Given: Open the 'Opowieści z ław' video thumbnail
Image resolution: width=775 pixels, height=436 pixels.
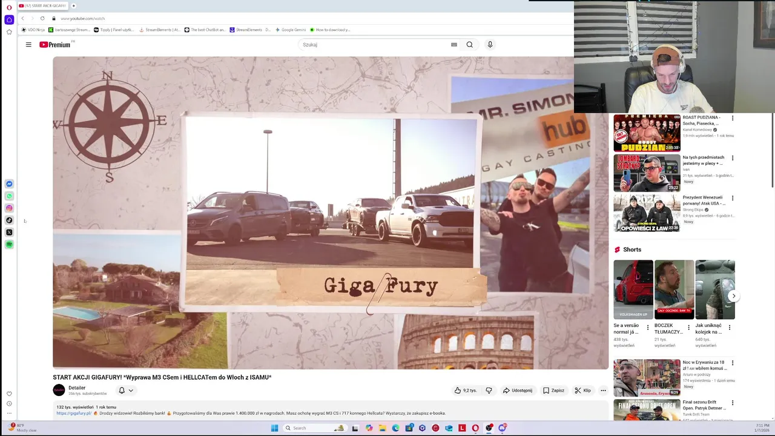Looking at the screenshot, I should [x=647, y=213].
